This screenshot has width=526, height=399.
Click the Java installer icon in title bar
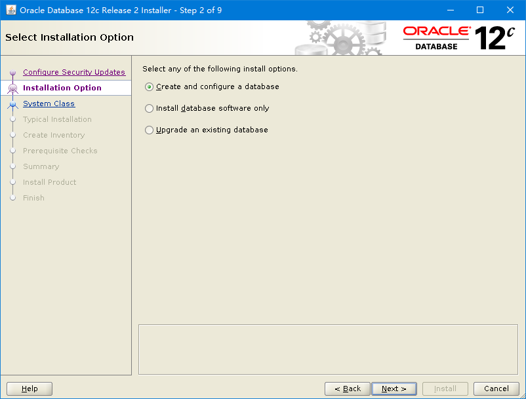[11, 10]
